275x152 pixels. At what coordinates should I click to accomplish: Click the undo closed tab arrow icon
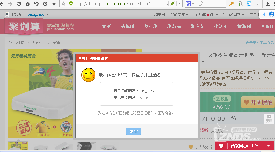36,4
